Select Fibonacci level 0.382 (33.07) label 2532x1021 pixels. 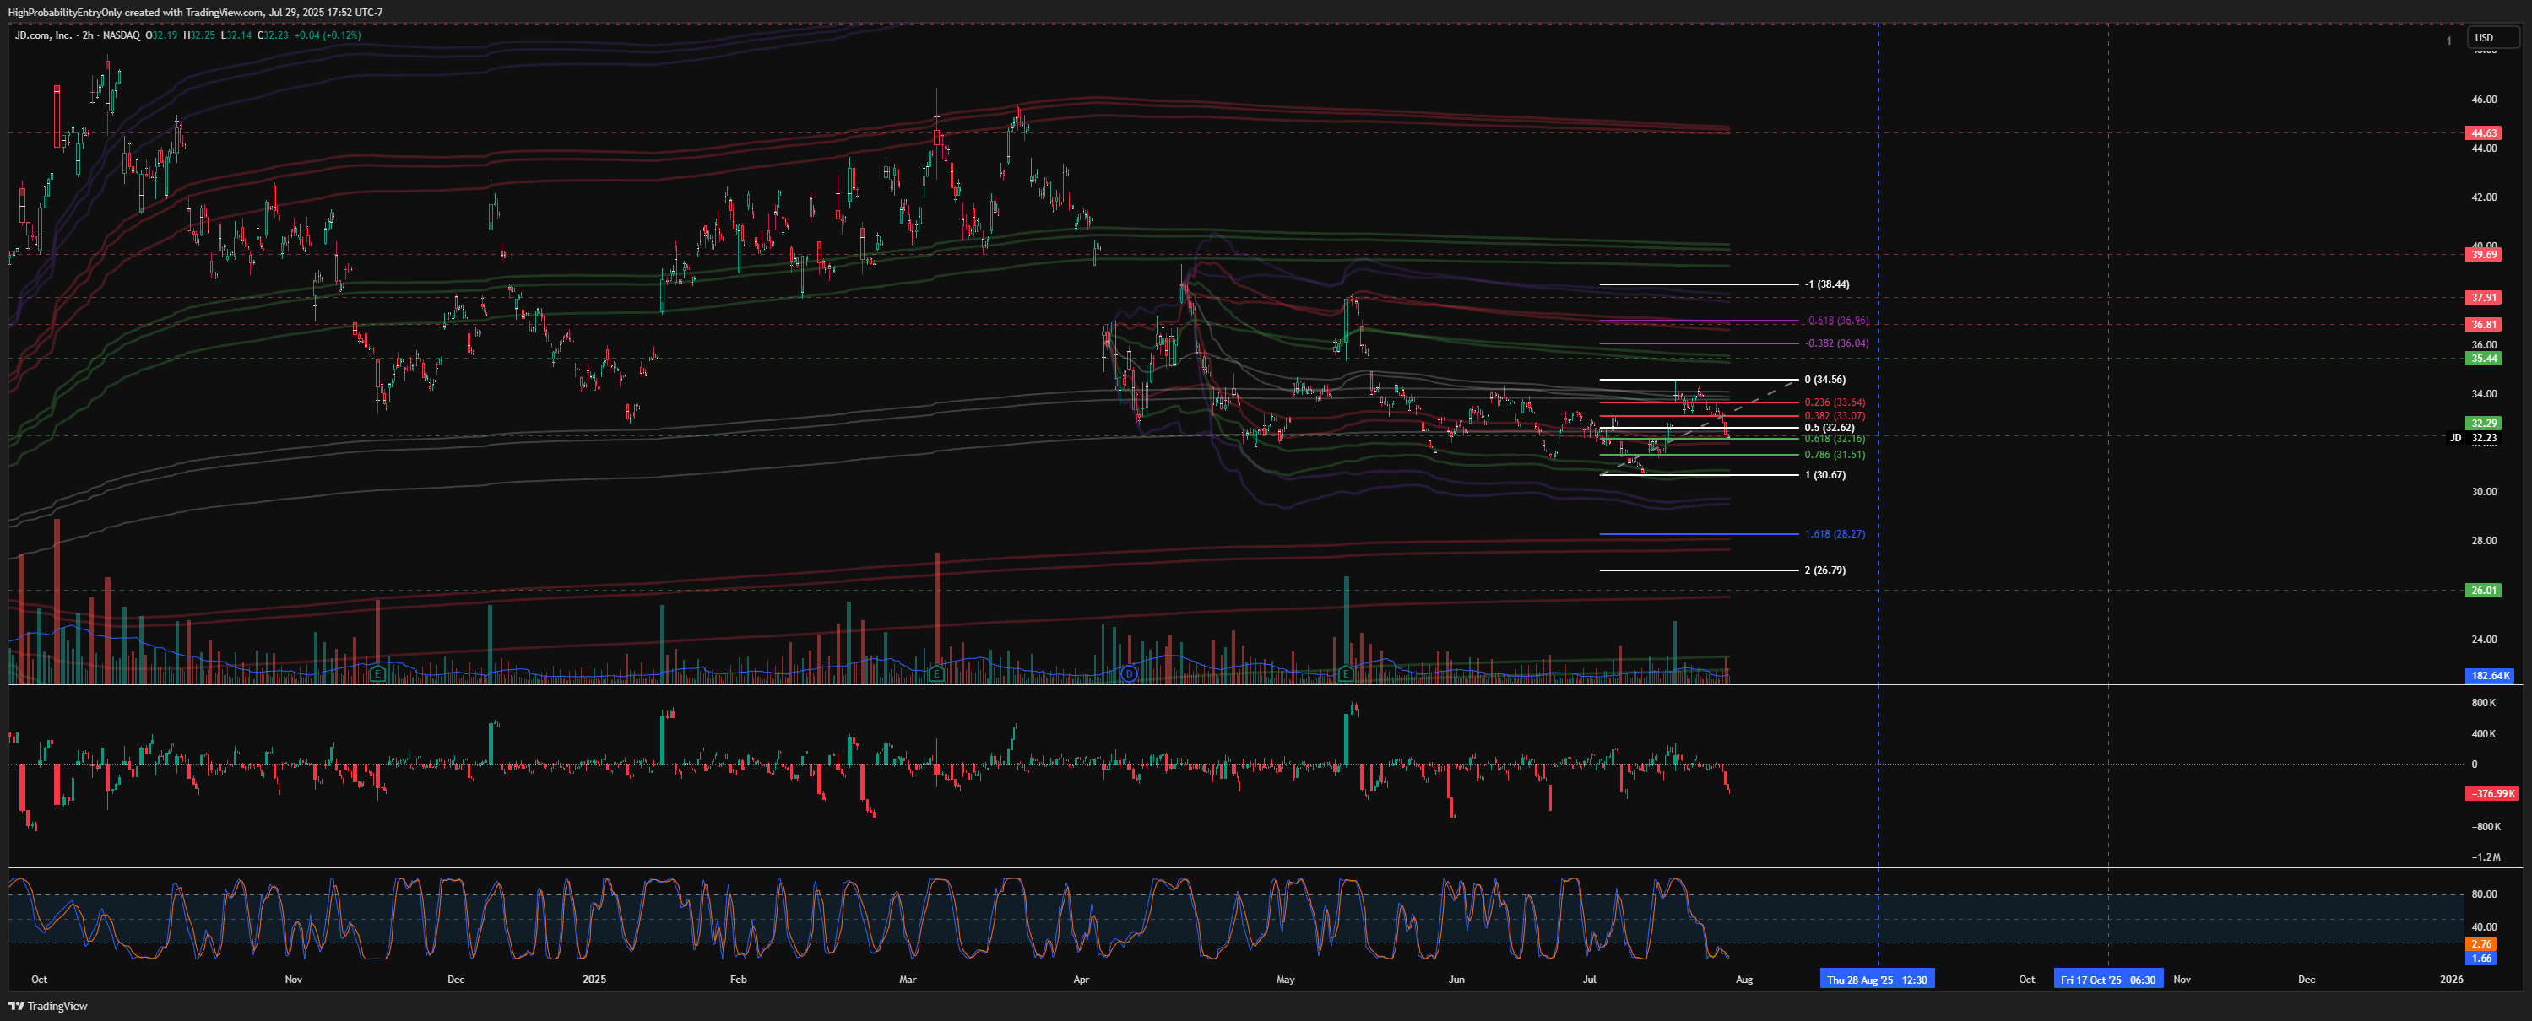(x=1834, y=416)
